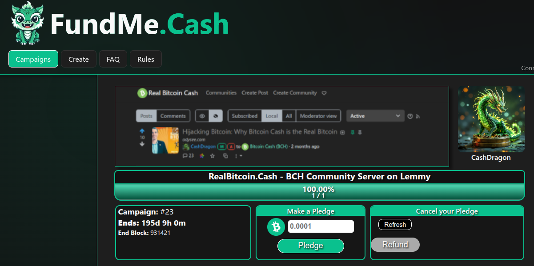Screen dimensions: 534x266
Task: Click Communities in the banner screenshot
Action: click(x=221, y=93)
